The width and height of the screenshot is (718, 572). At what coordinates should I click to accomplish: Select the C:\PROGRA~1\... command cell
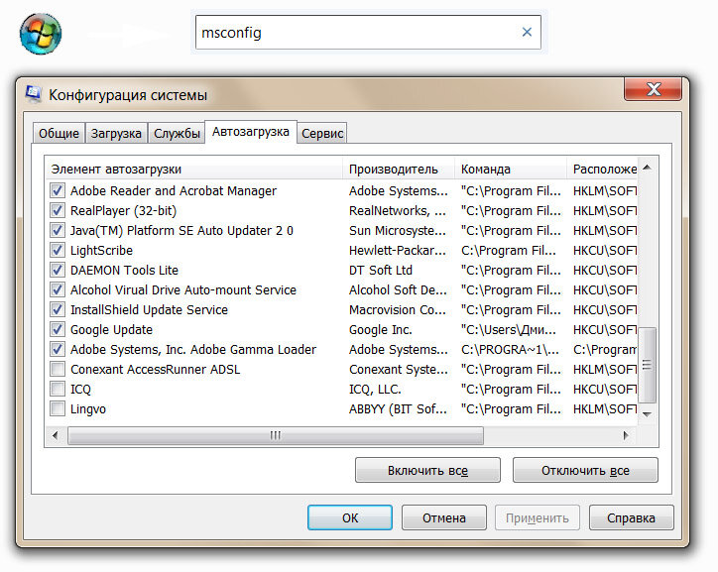[x=510, y=350]
